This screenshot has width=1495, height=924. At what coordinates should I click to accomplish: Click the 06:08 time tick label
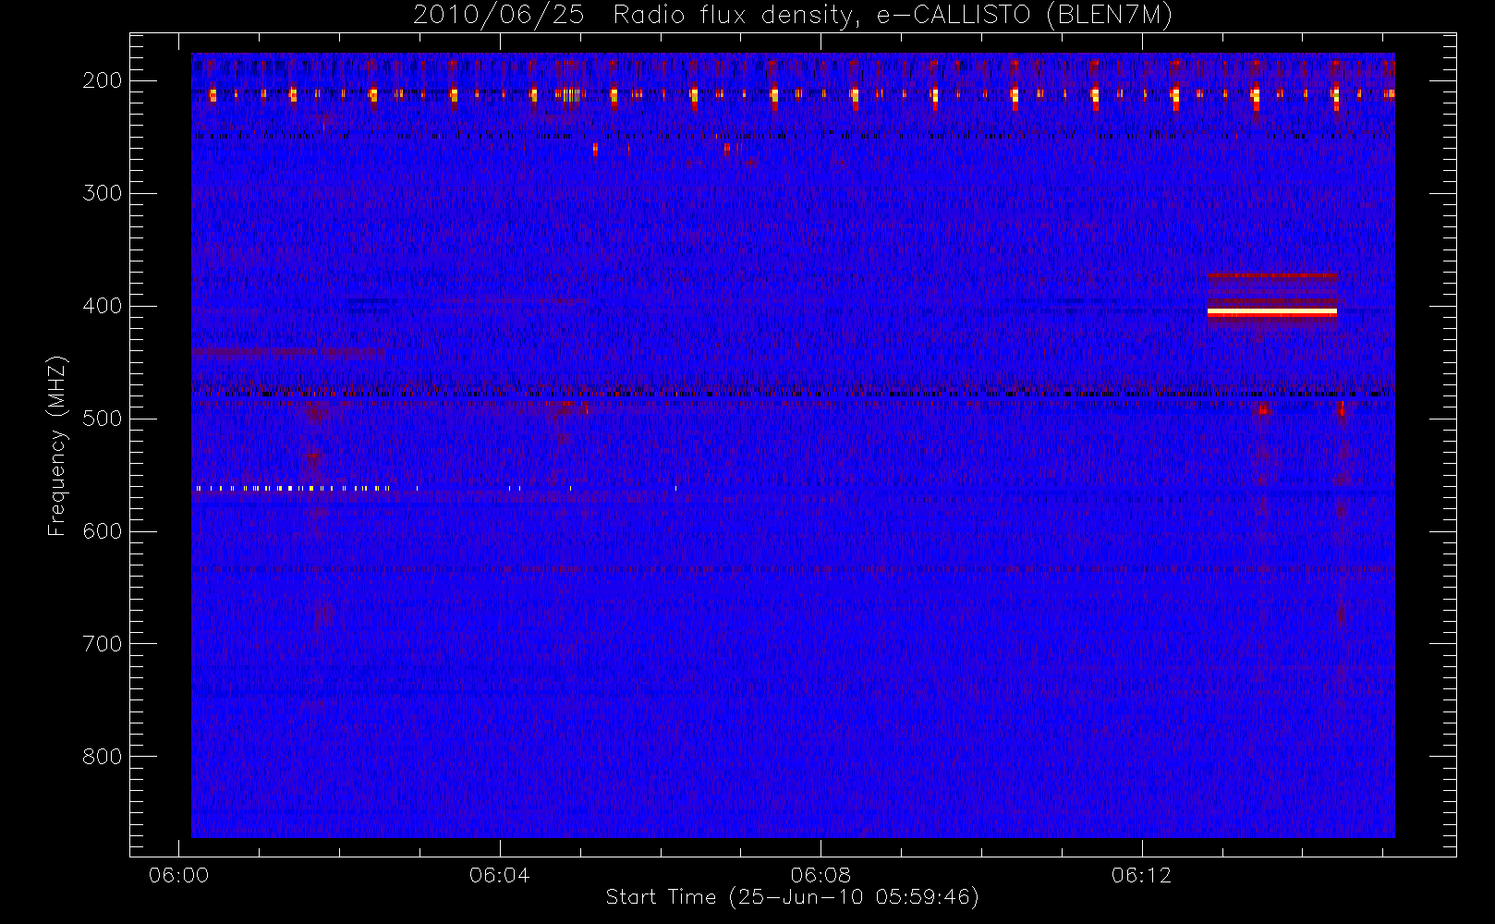(x=820, y=875)
